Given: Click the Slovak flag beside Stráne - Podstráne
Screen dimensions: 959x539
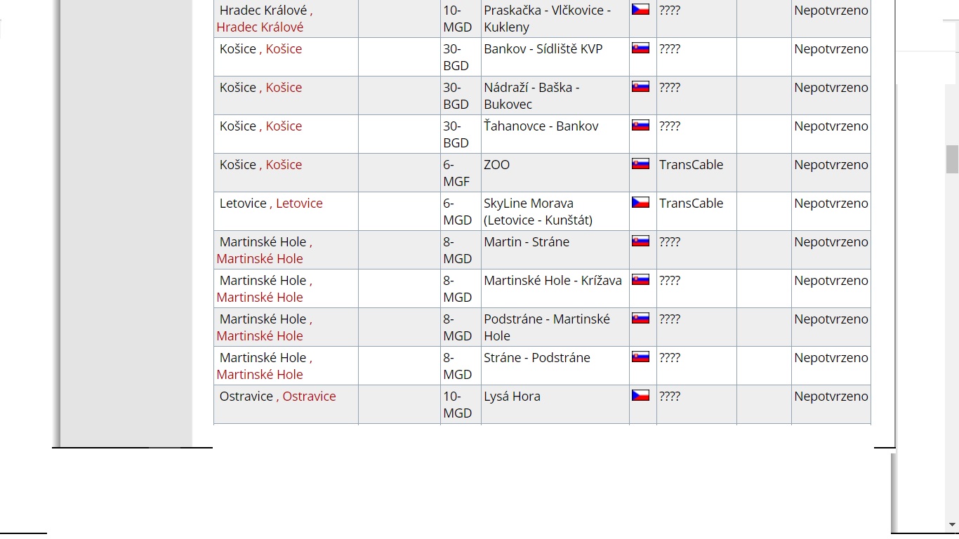Looking at the screenshot, I should pos(640,357).
